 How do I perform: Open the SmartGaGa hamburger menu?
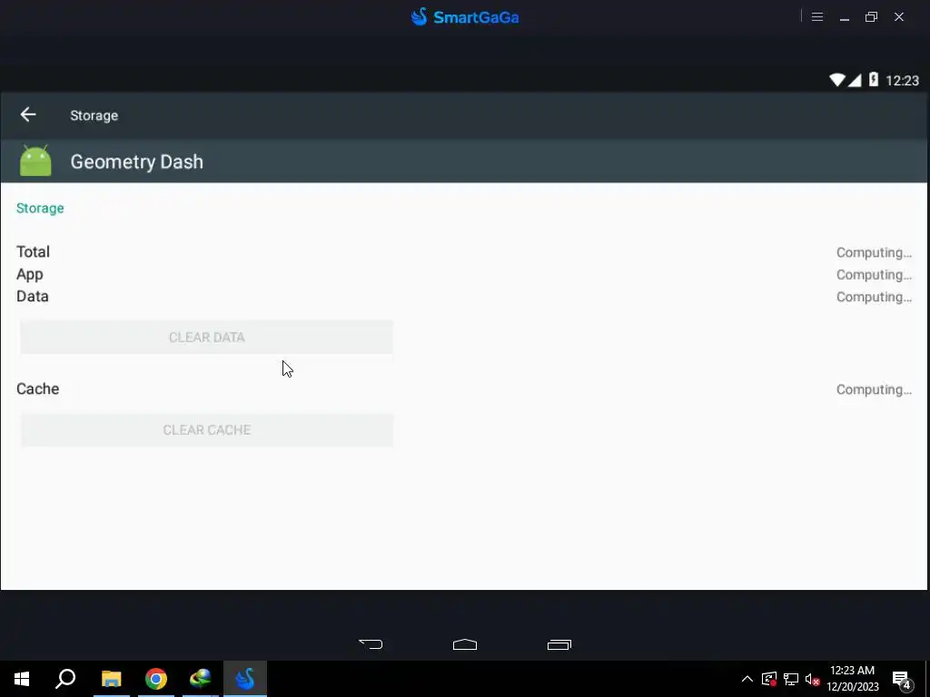(x=817, y=16)
